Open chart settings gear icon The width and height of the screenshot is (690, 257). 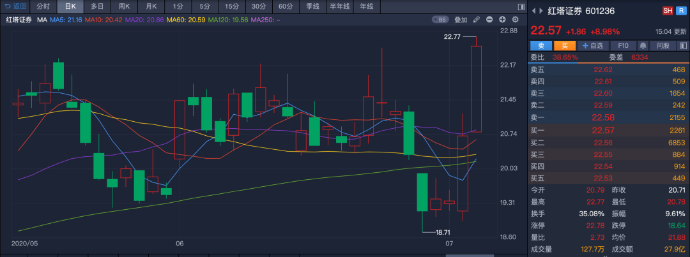(515, 20)
